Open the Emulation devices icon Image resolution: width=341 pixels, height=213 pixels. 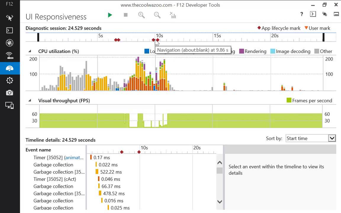9,105
